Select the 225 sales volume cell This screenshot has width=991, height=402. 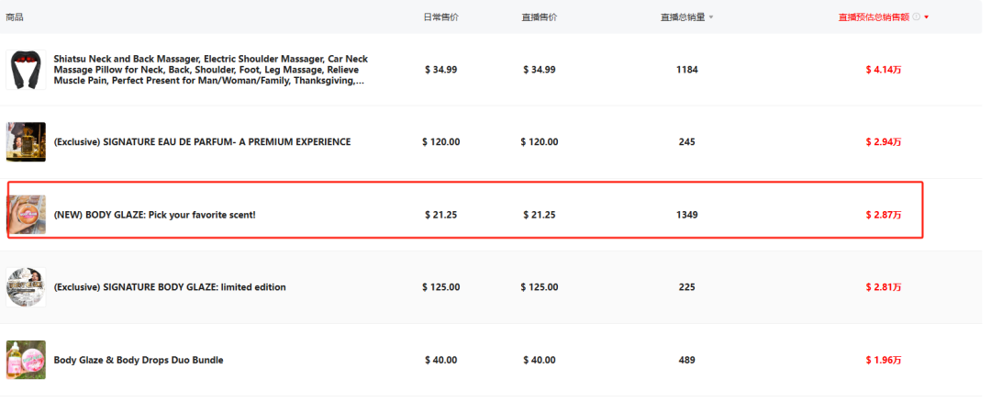[x=687, y=287]
